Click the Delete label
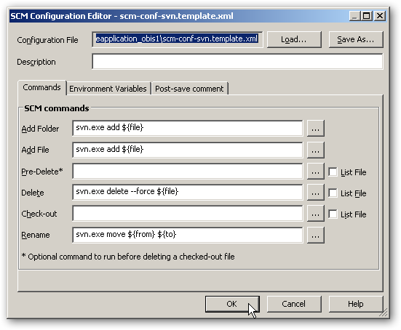 (x=33, y=193)
